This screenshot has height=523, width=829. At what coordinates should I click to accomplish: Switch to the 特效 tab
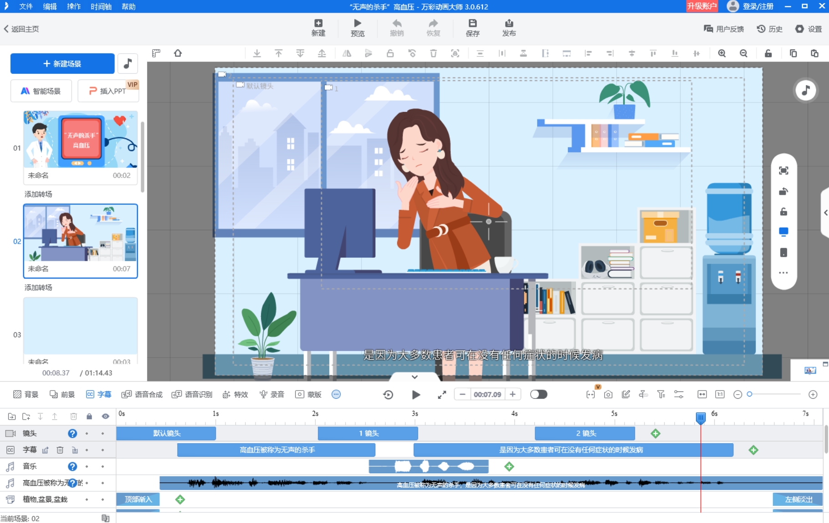click(x=235, y=395)
